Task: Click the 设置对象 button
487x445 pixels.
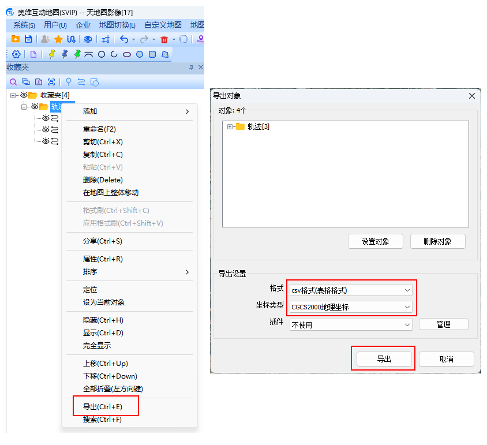Action: pos(376,241)
